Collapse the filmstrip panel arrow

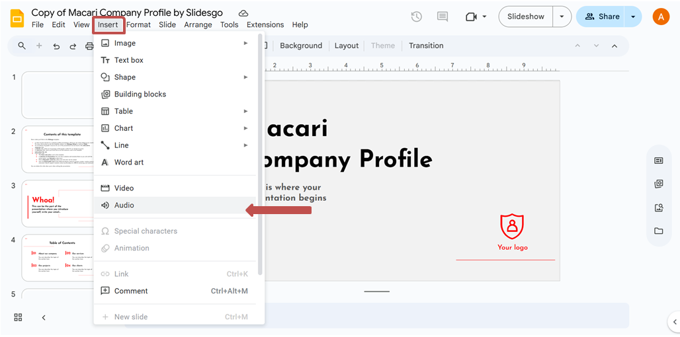(x=44, y=318)
